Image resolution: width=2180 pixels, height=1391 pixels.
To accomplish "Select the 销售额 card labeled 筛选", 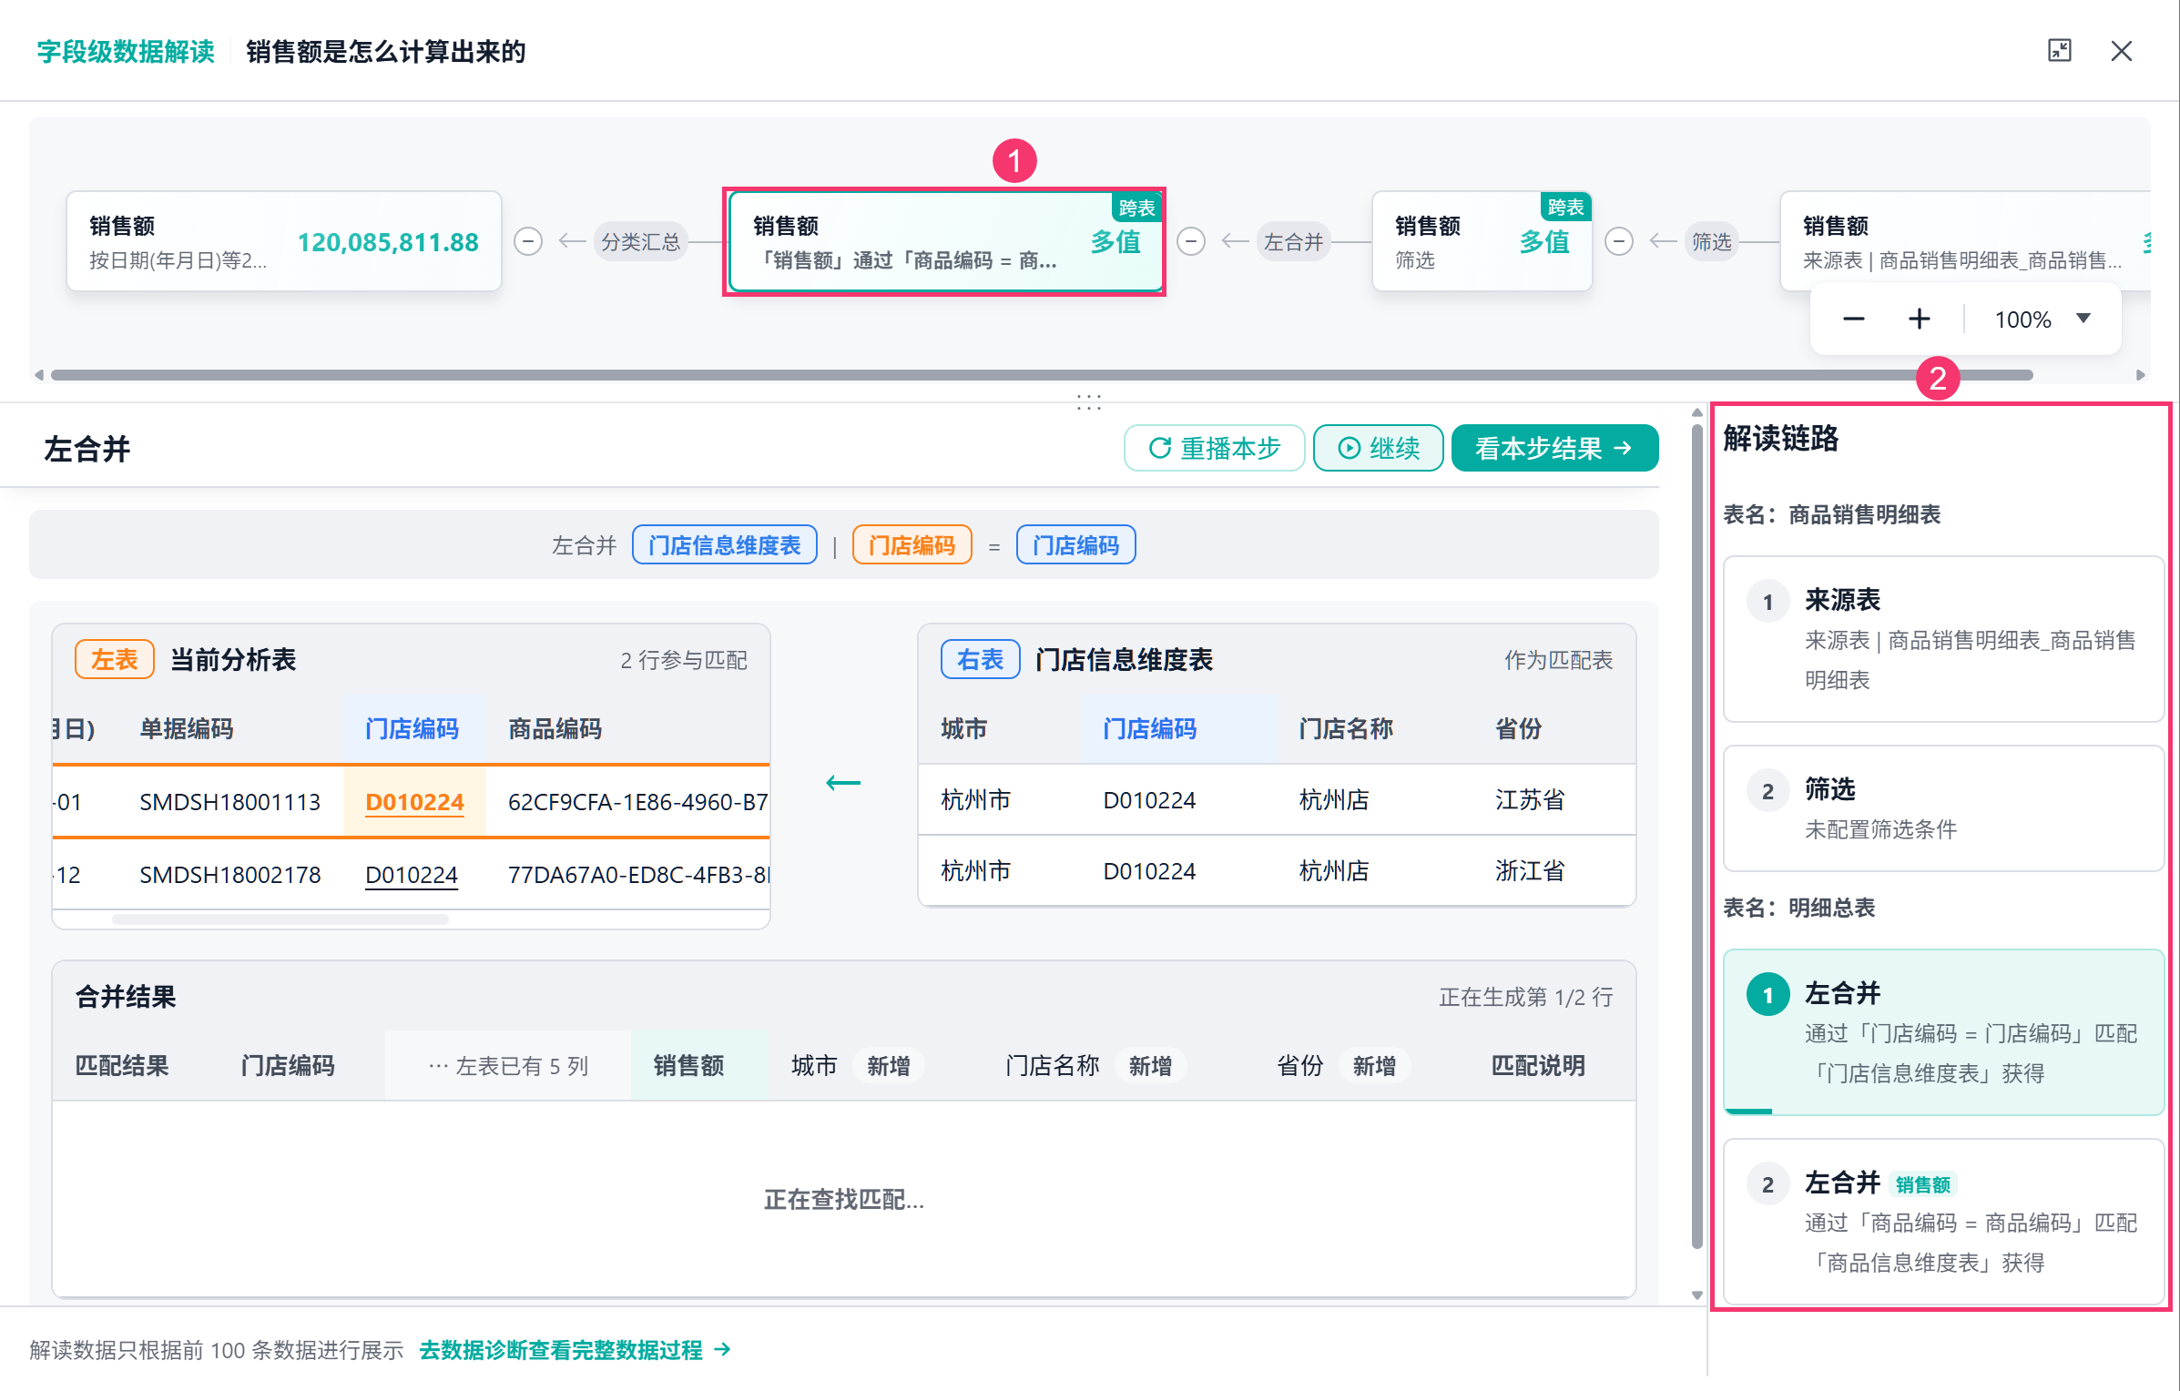I will [x=1482, y=241].
